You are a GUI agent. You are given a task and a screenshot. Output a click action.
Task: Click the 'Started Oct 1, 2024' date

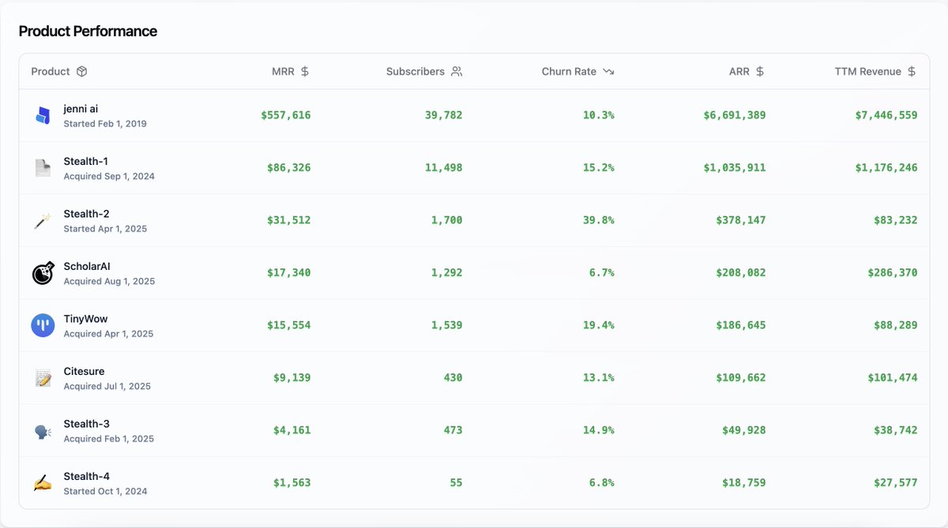tap(105, 491)
